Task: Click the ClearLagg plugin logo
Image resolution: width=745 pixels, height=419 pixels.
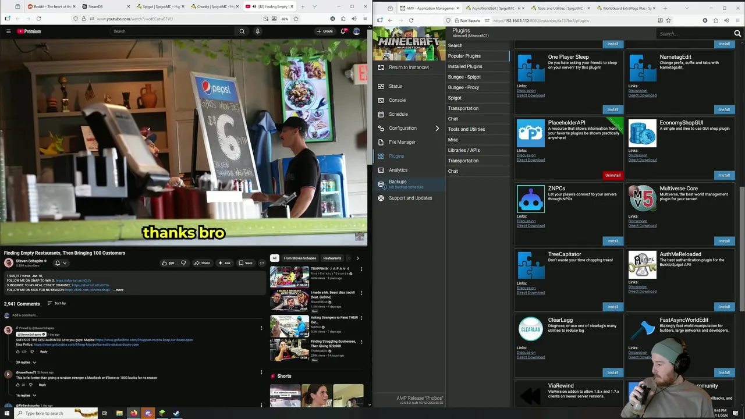Action: [x=531, y=329]
